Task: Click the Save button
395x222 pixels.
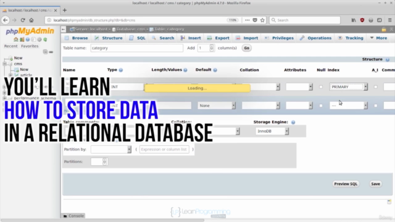Action: click(x=375, y=184)
